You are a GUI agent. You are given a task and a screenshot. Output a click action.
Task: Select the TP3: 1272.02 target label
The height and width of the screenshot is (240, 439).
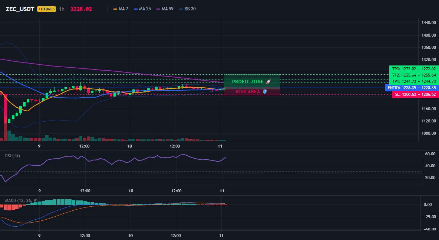pyautogui.click(x=403, y=69)
